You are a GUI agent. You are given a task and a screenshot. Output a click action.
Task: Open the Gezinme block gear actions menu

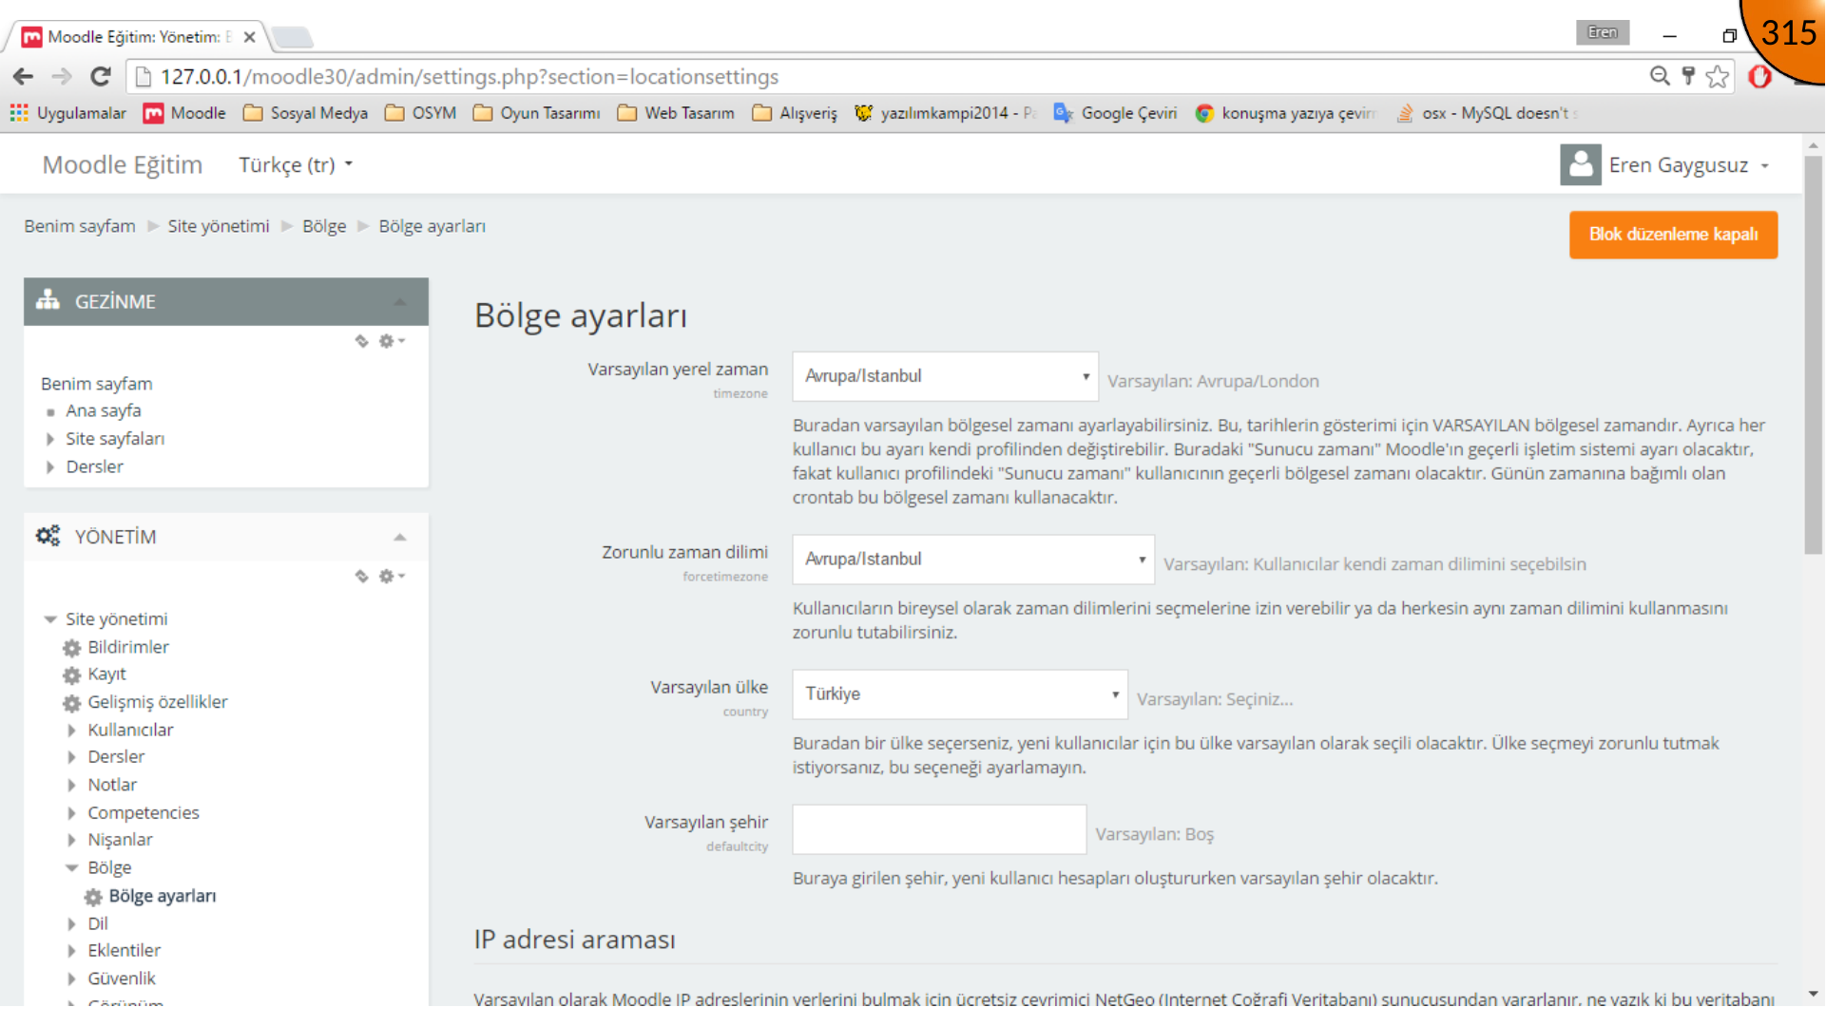(392, 340)
